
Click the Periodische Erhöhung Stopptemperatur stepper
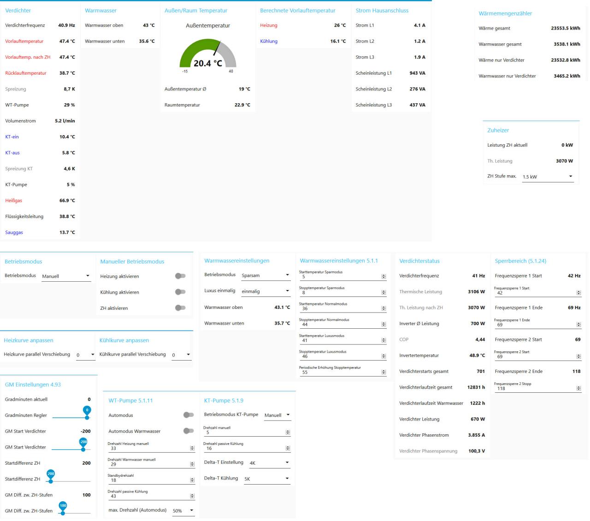(x=383, y=372)
